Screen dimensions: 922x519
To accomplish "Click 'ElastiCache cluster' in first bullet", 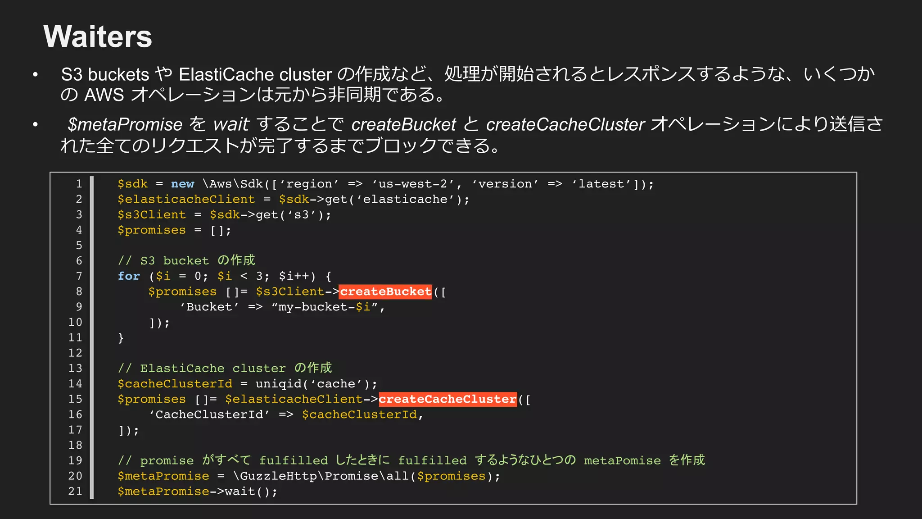I will (x=255, y=74).
